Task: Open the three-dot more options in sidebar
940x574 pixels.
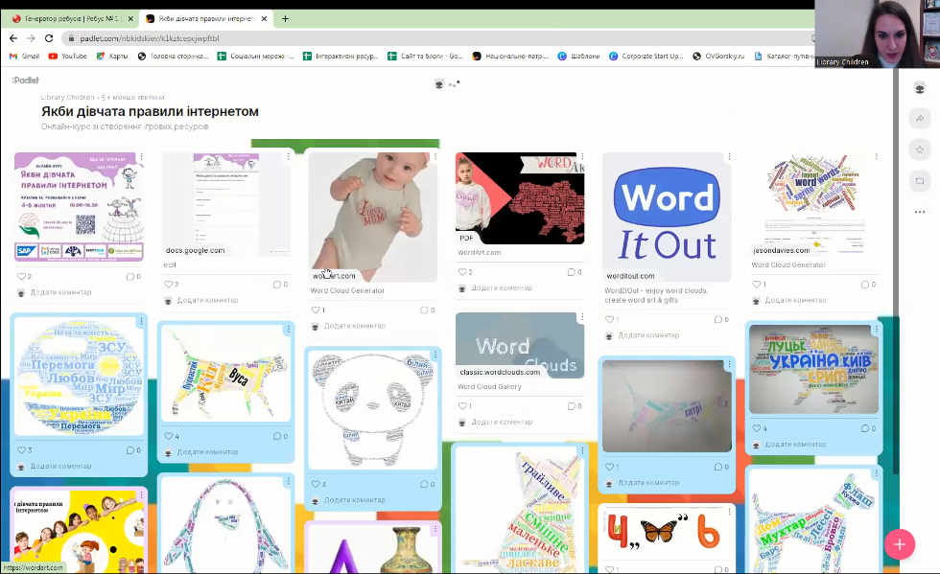Action: pyautogui.click(x=919, y=212)
